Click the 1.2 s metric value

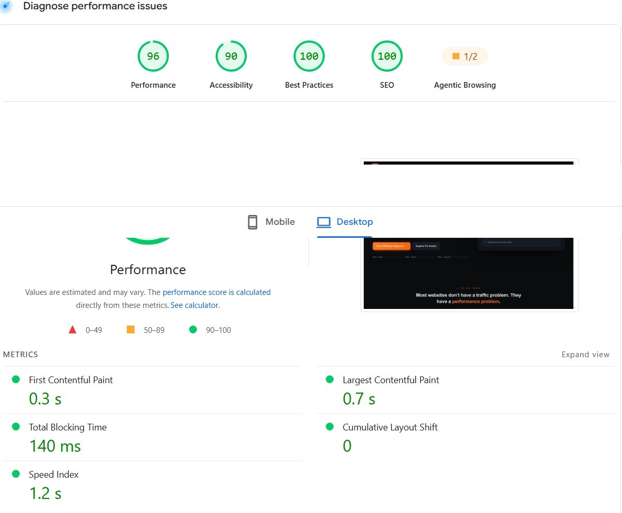coord(46,493)
